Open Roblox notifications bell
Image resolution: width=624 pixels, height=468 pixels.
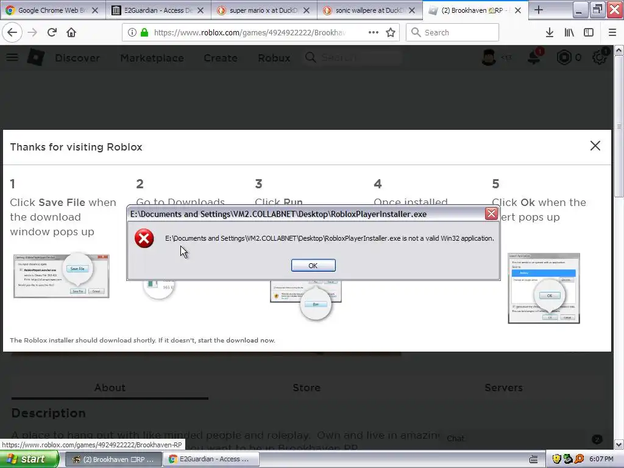(x=534, y=57)
